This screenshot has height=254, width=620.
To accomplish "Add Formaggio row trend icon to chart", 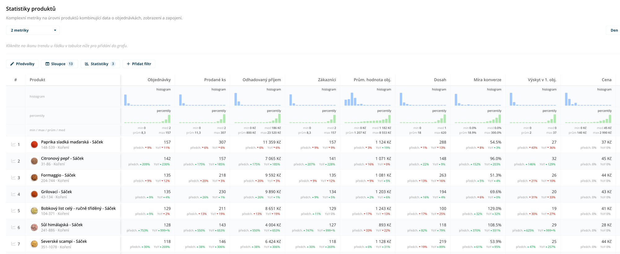I will coord(13,178).
